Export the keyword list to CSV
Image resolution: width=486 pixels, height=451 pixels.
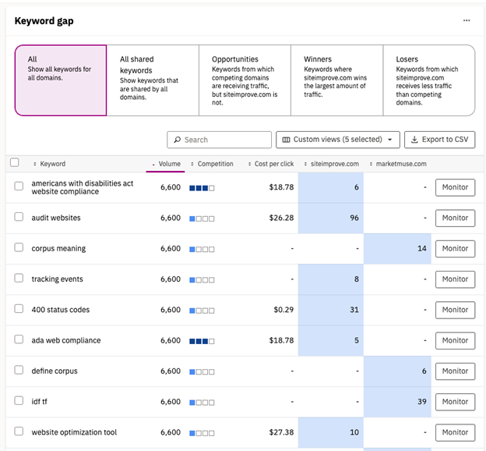[439, 140]
